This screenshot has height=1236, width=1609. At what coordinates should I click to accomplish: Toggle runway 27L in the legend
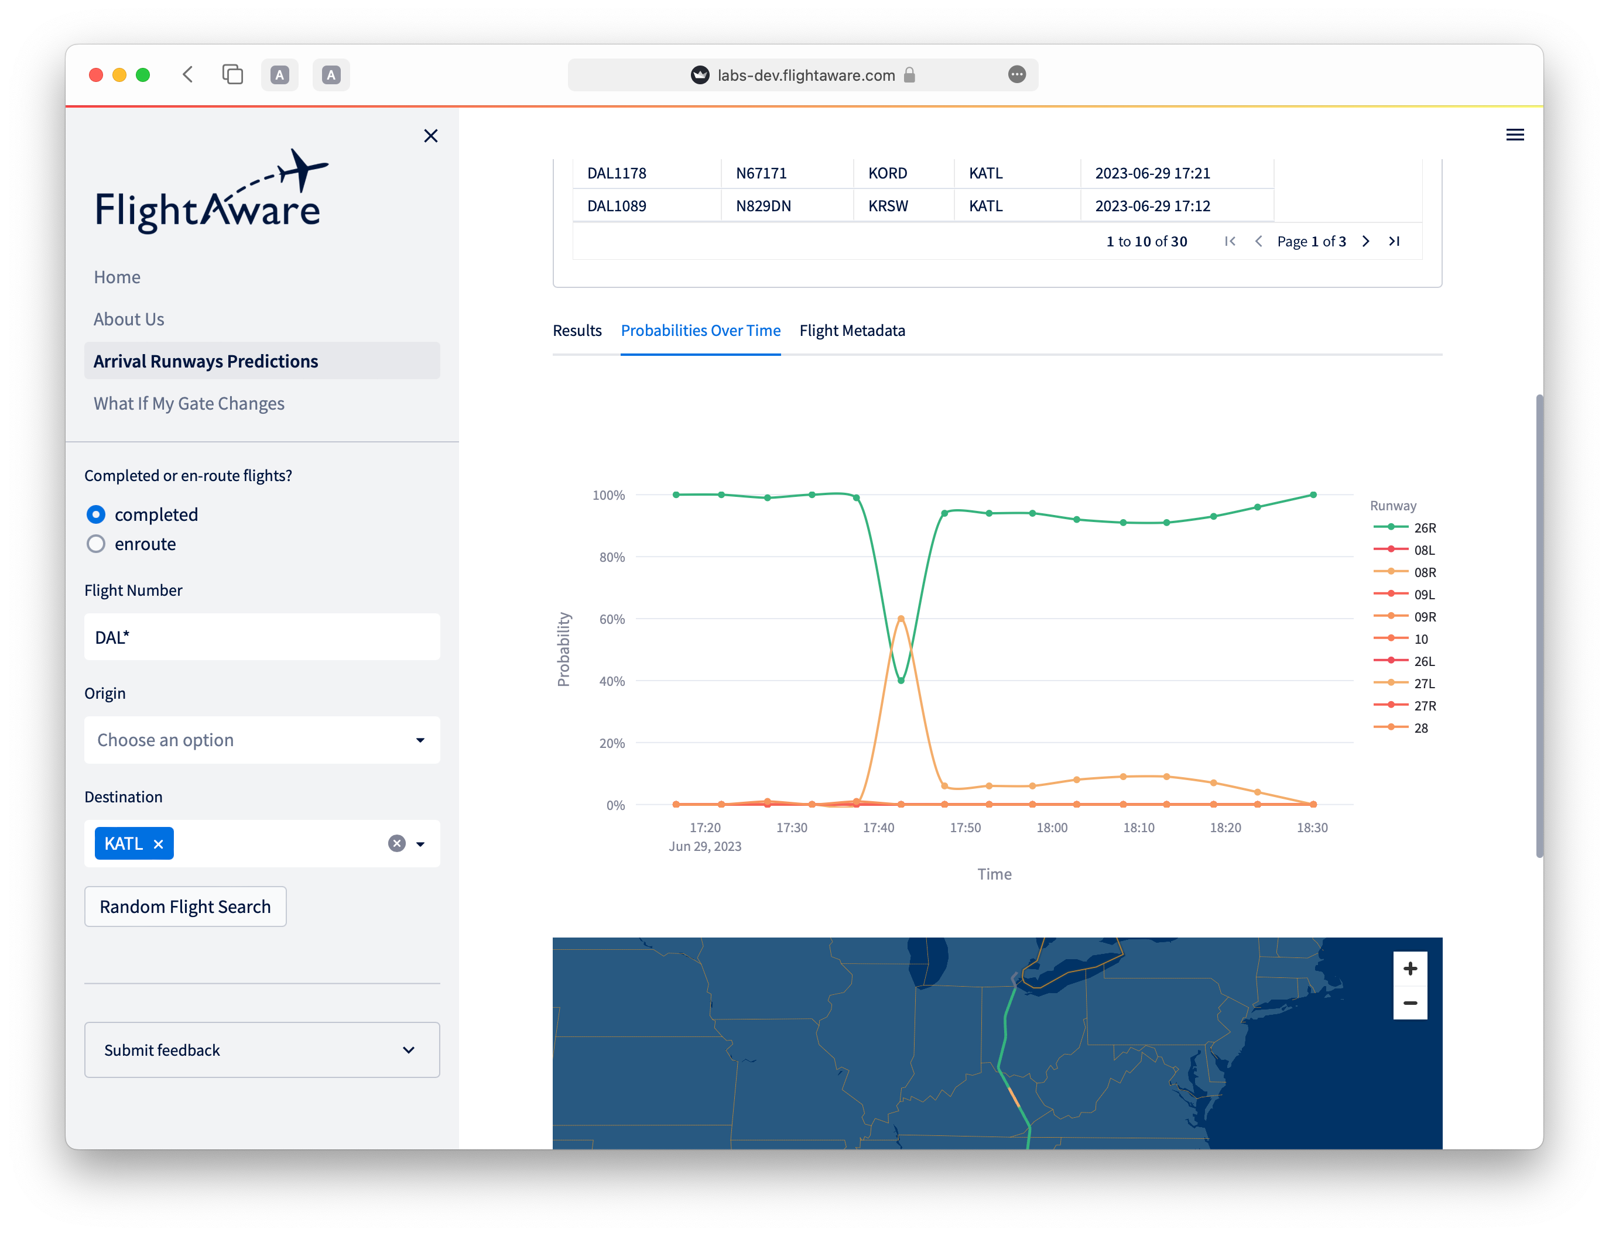pos(1405,683)
